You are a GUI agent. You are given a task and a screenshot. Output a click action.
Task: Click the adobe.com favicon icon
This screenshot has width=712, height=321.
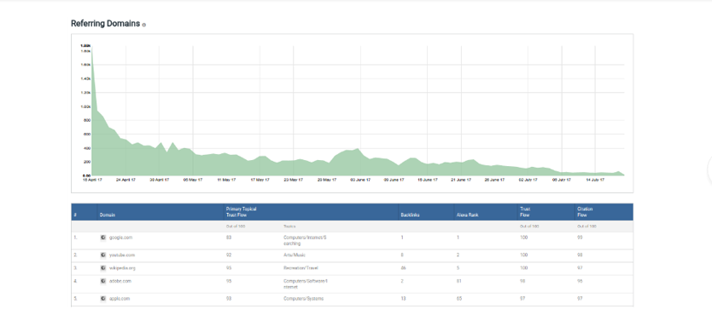pos(103,281)
